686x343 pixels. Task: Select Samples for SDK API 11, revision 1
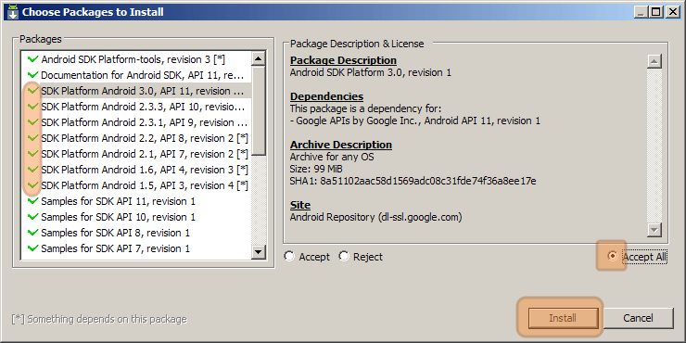tap(136, 201)
